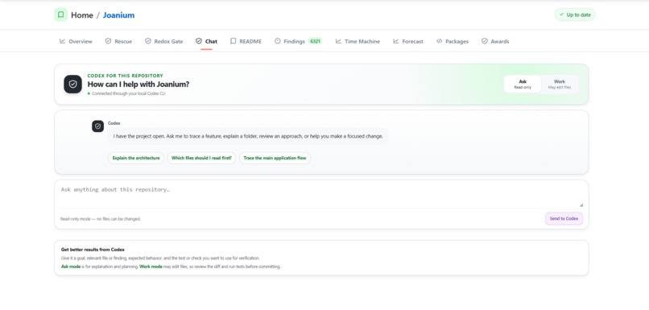Screen dimensions: 649x310
Task: Switch to the Rescue tab
Action: pos(119,41)
